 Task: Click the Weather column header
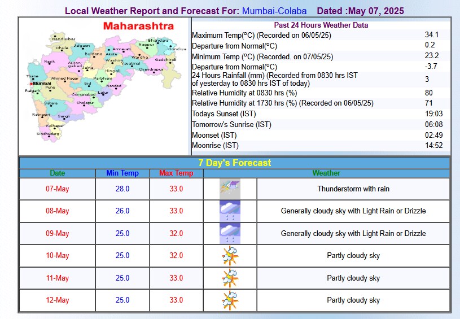[326, 173]
